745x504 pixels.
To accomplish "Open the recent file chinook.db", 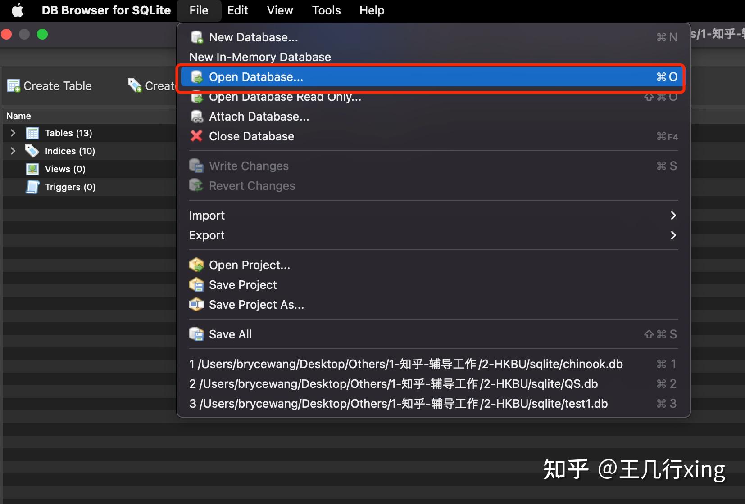I will (405, 364).
